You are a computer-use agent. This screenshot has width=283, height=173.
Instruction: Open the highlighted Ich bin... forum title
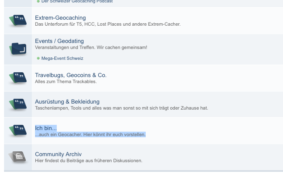(x=46, y=128)
